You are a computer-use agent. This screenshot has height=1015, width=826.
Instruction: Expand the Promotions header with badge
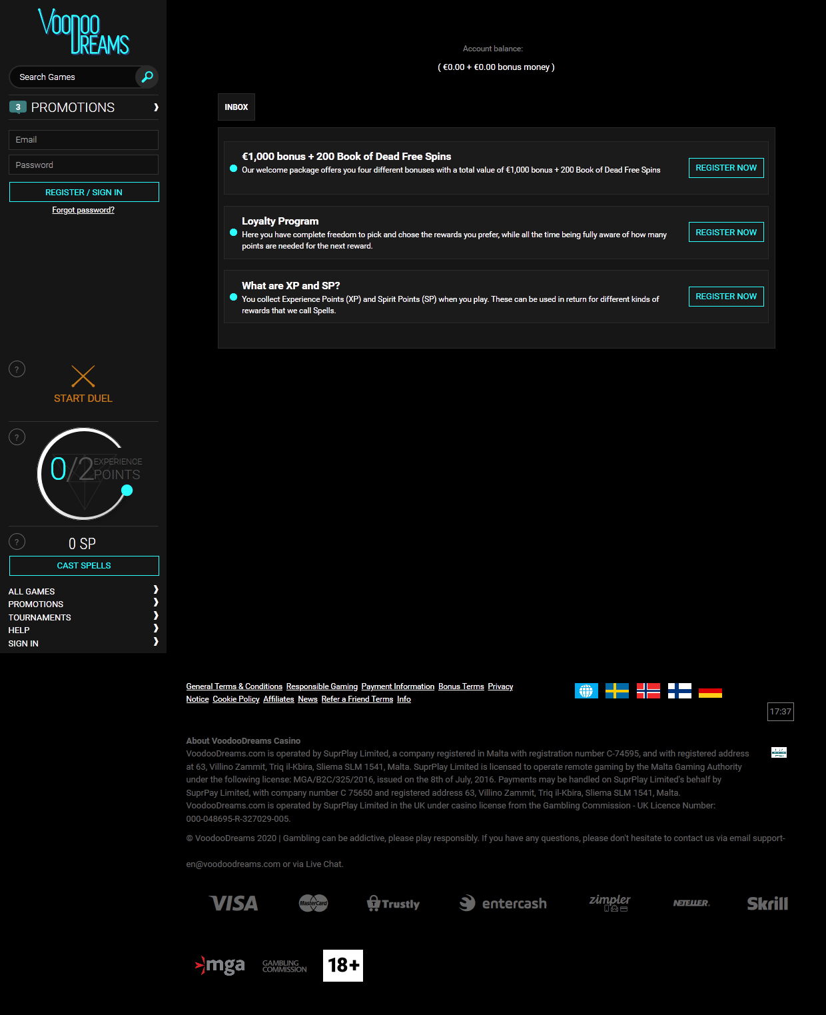83,107
